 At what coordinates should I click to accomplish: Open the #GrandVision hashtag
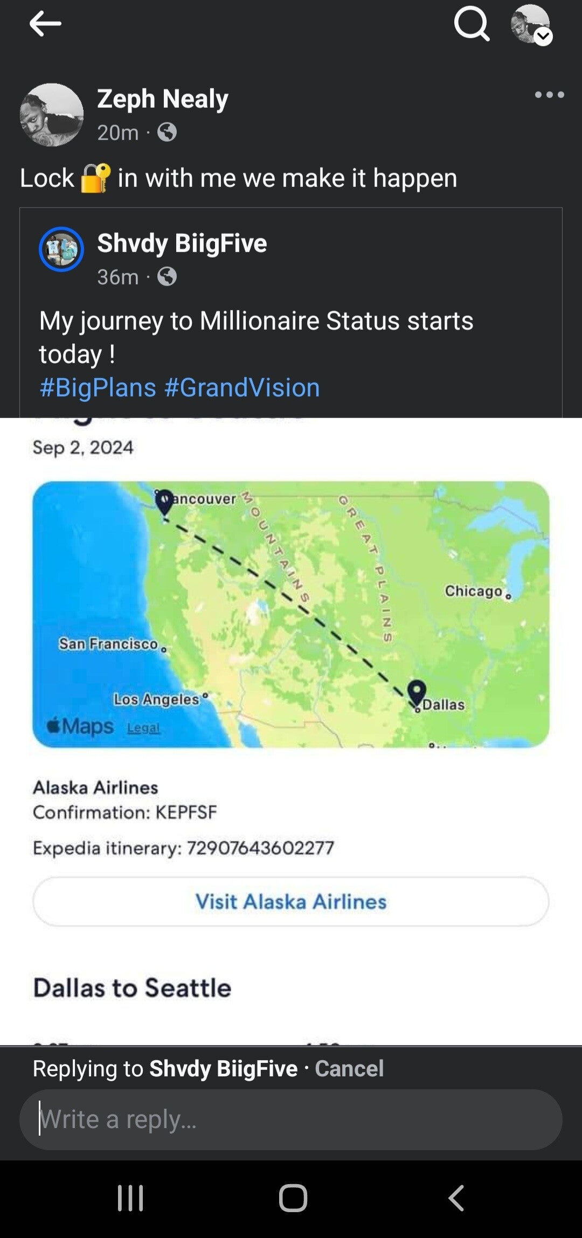pos(242,387)
